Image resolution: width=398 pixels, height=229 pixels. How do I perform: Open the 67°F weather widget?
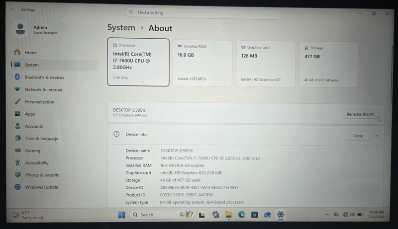point(28,215)
